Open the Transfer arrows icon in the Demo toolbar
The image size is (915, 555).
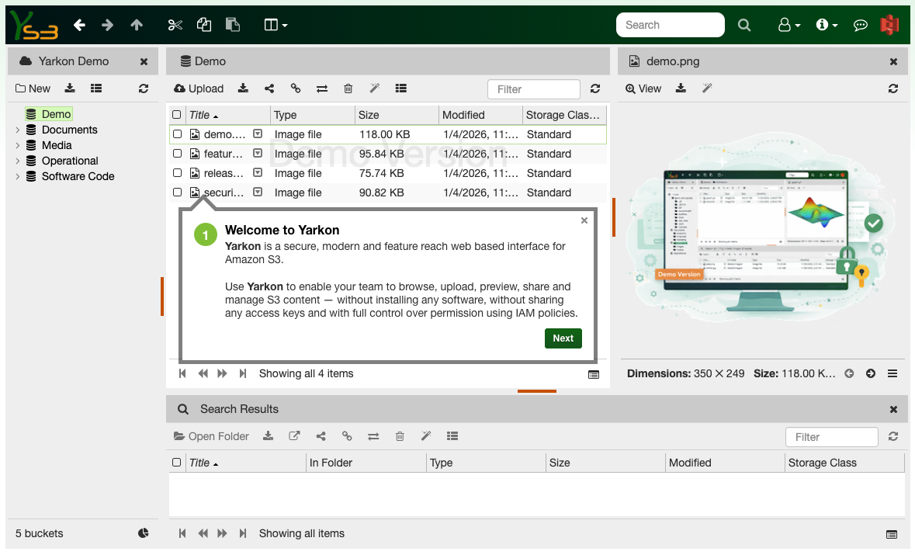(x=322, y=88)
